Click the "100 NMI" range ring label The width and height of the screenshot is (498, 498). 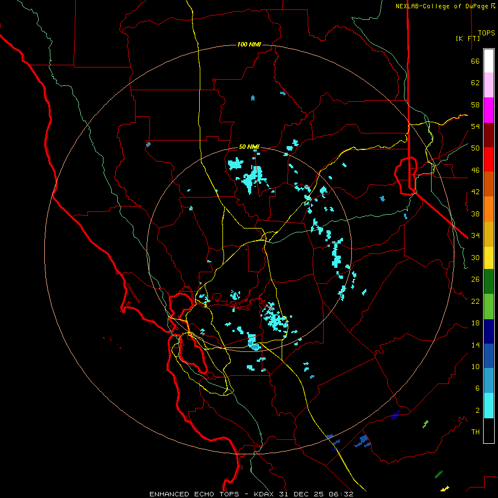249,44
